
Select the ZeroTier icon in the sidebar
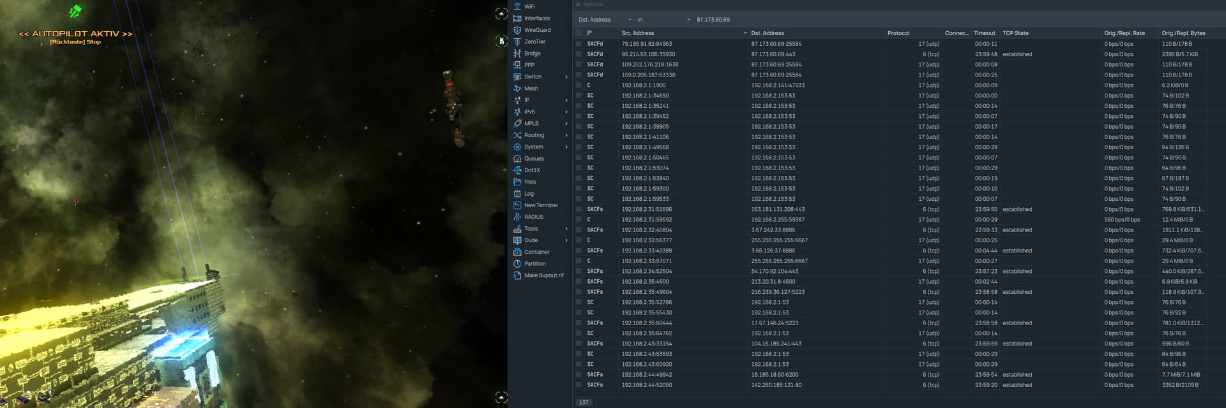[x=517, y=41]
